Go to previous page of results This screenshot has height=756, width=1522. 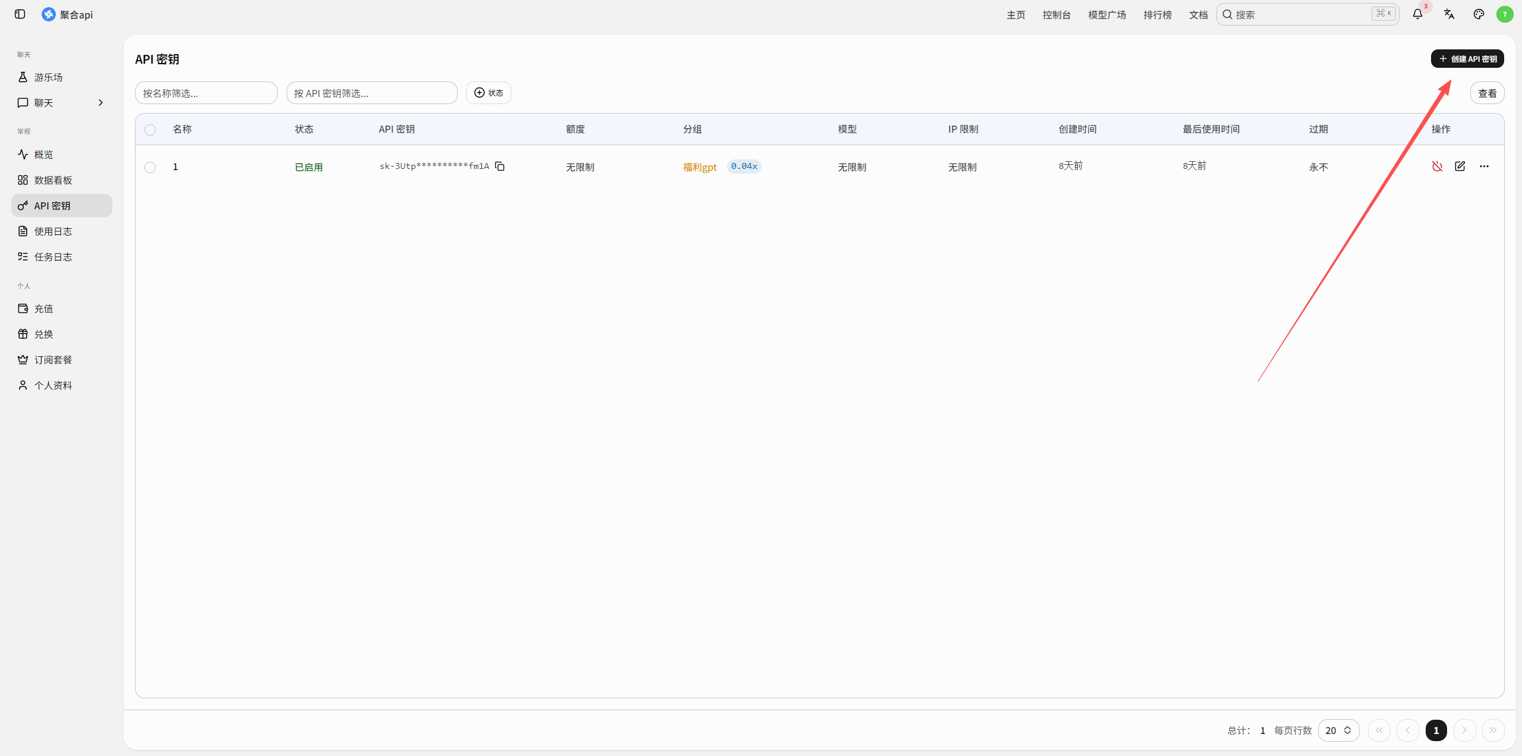pos(1407,730)
